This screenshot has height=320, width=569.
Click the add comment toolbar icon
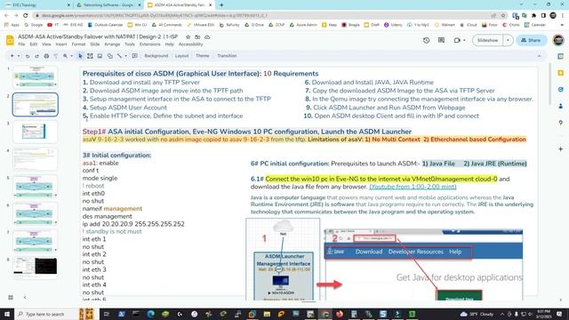click(x=135, y=56)
